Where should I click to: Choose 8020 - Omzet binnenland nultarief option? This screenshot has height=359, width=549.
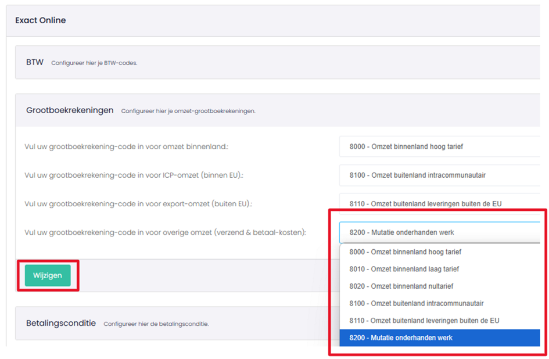439,286
